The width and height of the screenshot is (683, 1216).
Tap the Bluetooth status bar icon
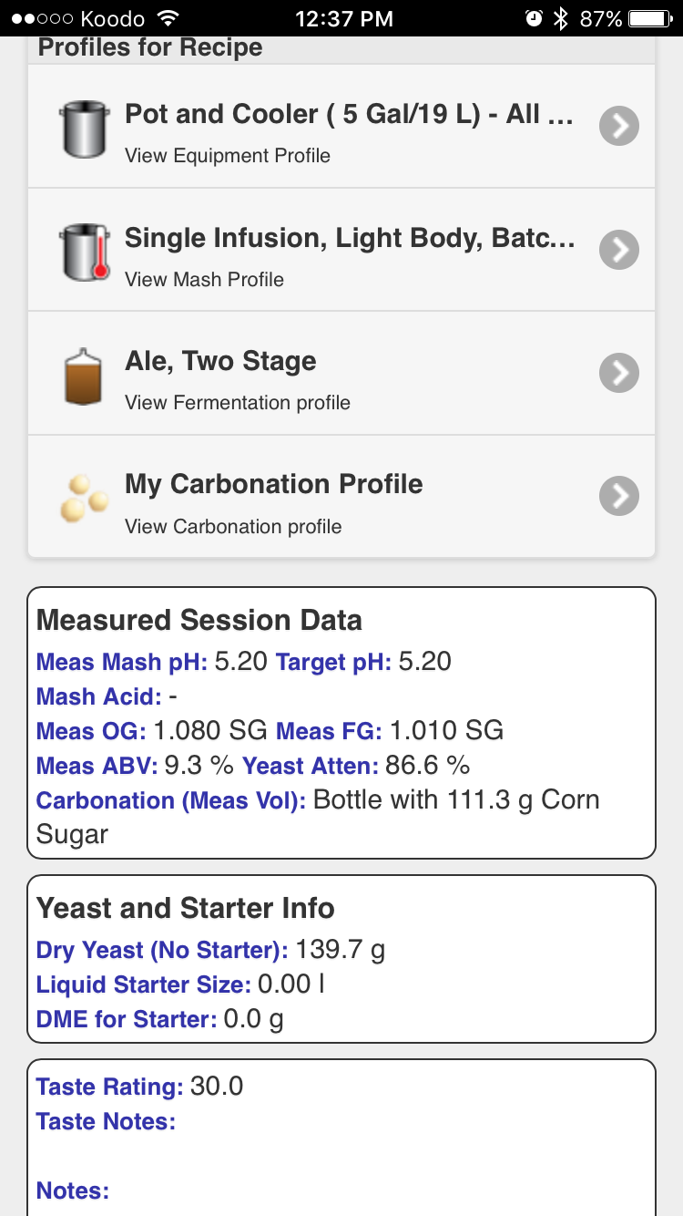(562, 18)
